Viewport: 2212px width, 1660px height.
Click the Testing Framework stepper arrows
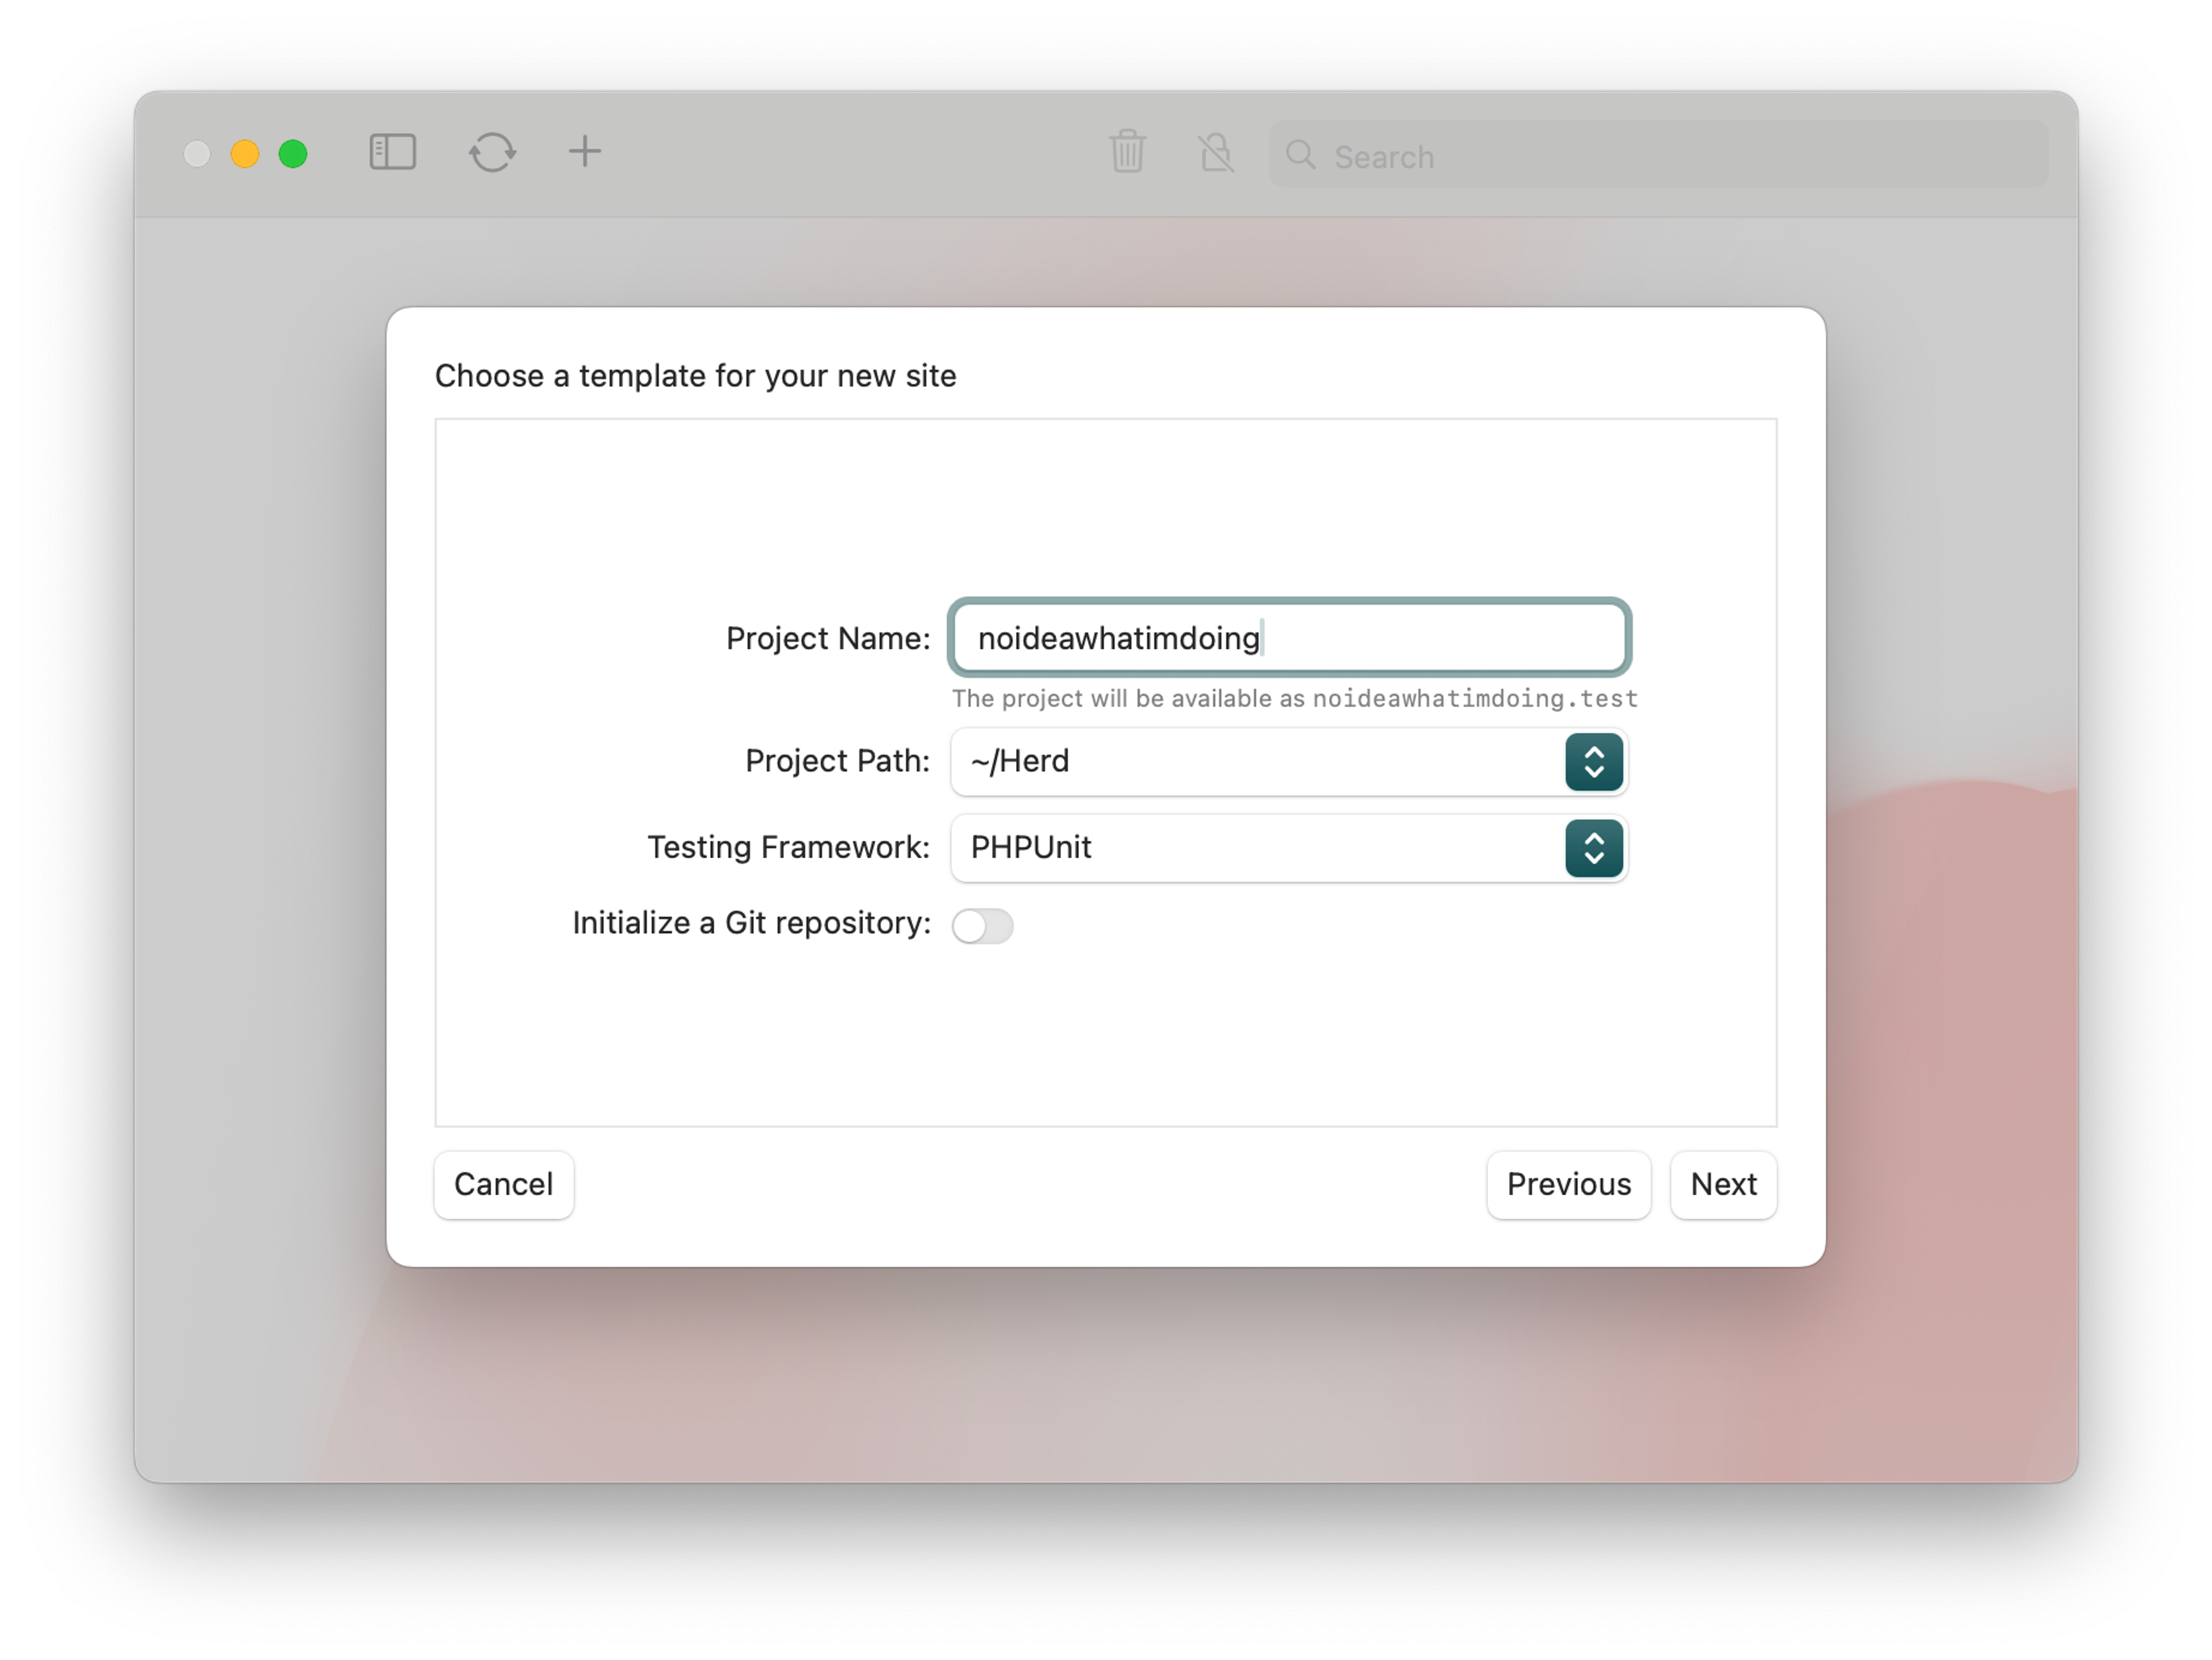tap(1593, 848)
